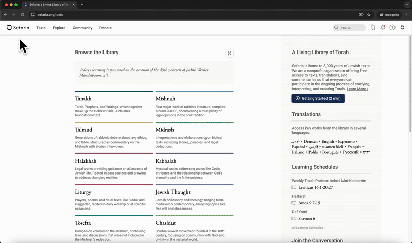Open the Tanakh category
The image size is (412, 243).
point(83,99)
